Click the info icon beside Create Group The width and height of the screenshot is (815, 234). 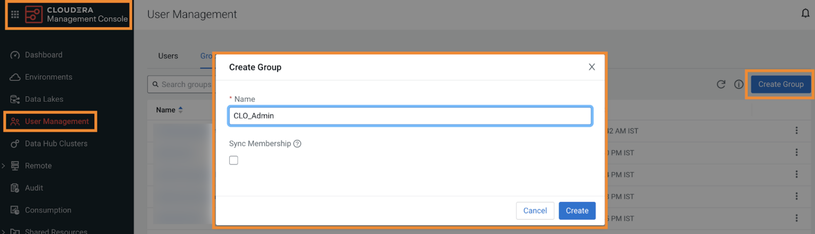point(739,84)
